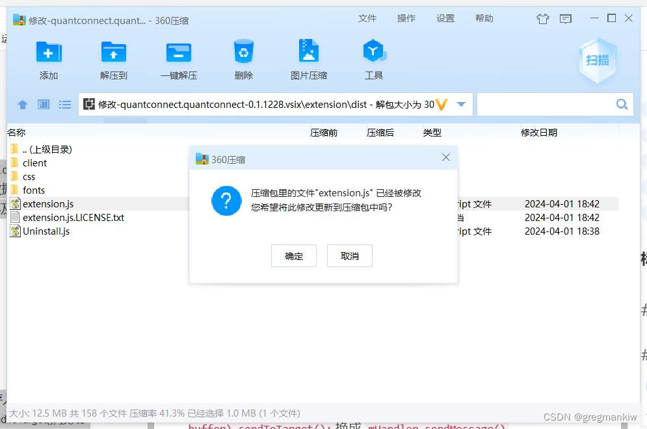This screenshot has height=429, width=647.
Task: Select the Uninstall.js file
Action: click(x=40, y=231)
